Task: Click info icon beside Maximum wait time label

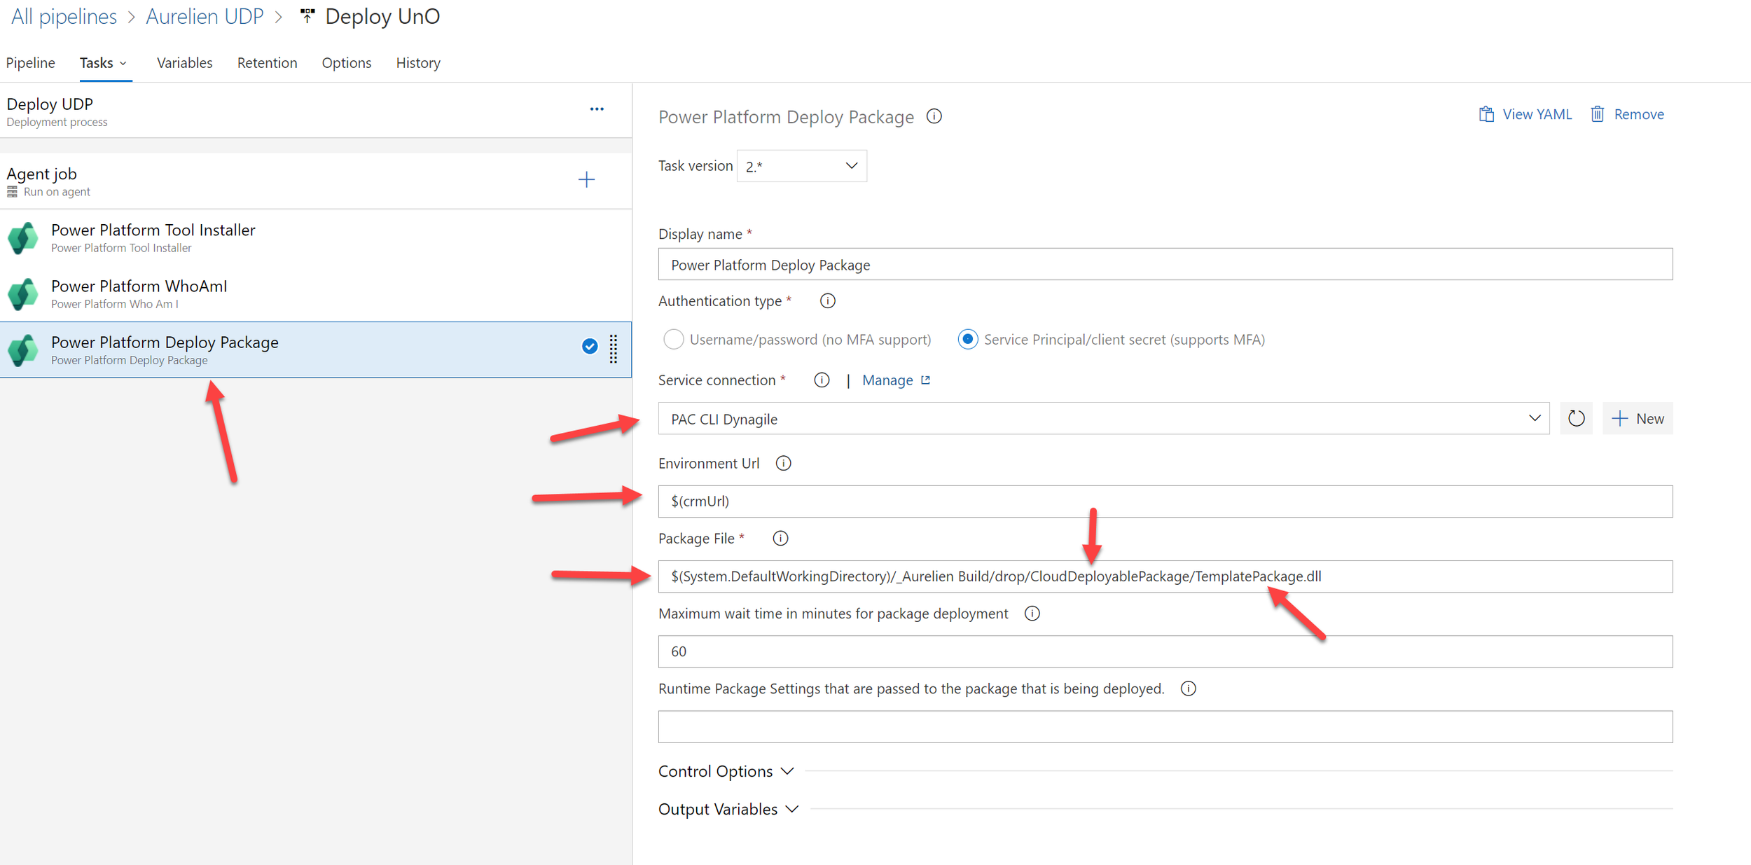Action: click(x=1032, y=614)
